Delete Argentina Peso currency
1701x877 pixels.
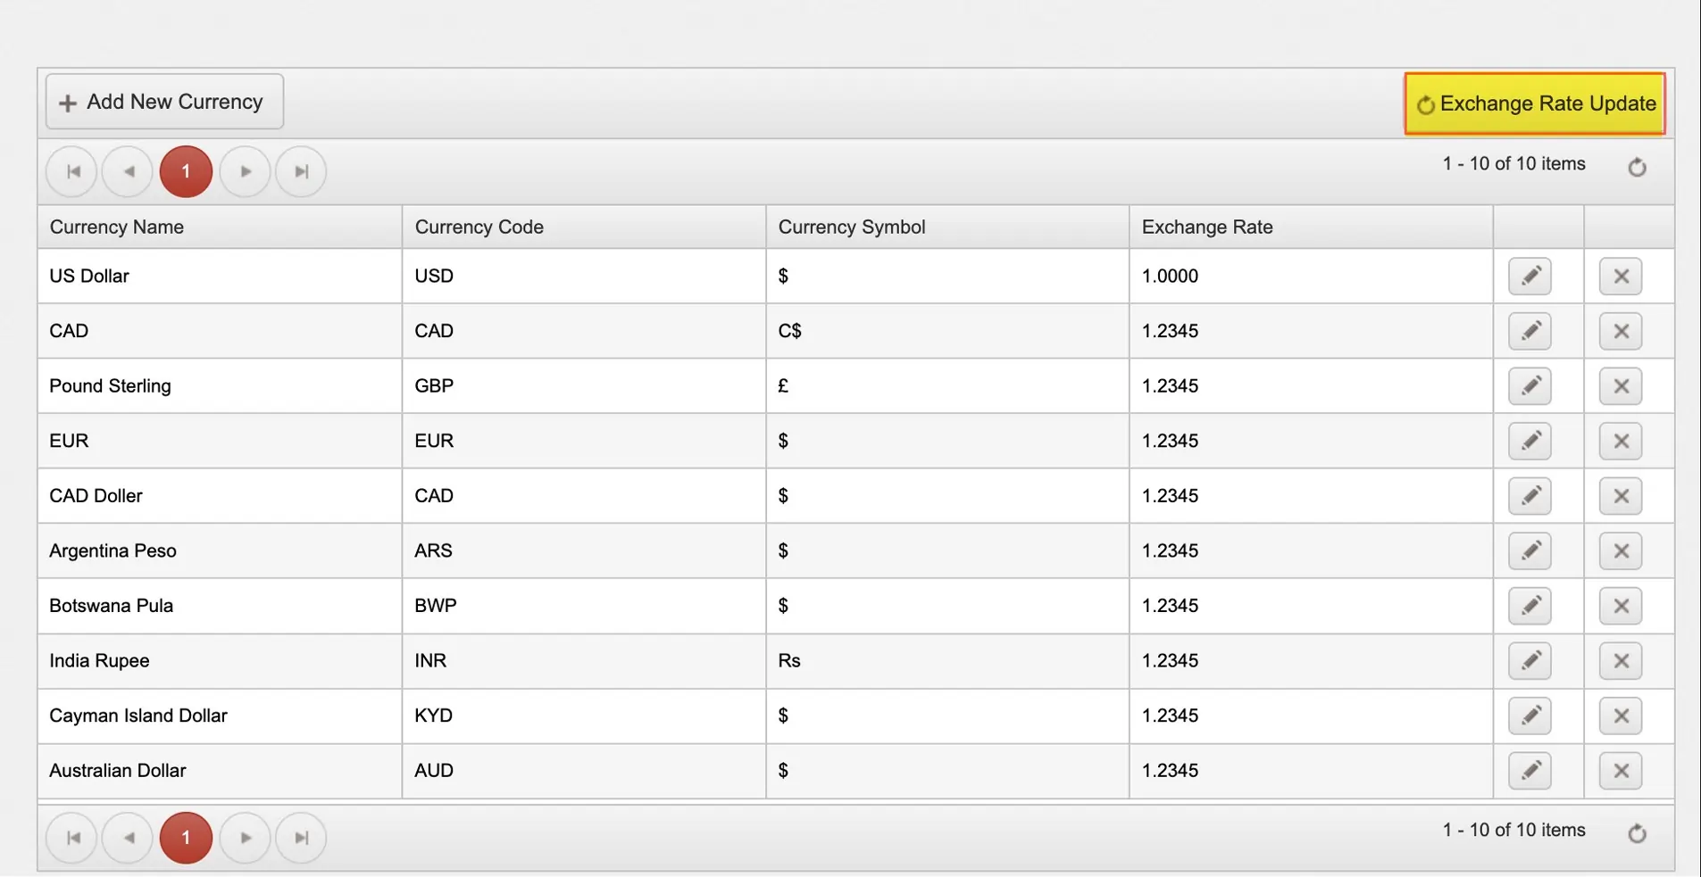1621,550
